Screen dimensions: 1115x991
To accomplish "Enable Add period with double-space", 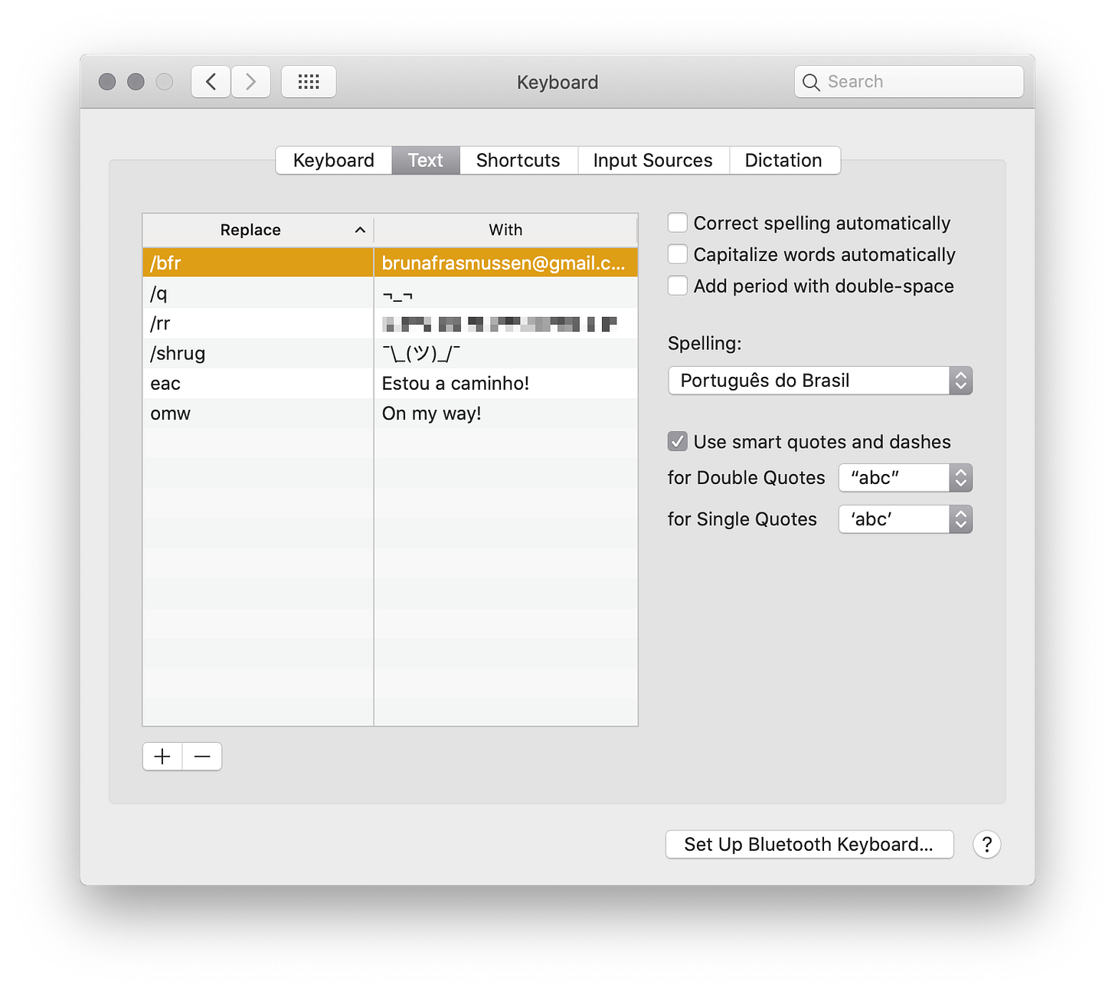I will click(x=677, y=286).
